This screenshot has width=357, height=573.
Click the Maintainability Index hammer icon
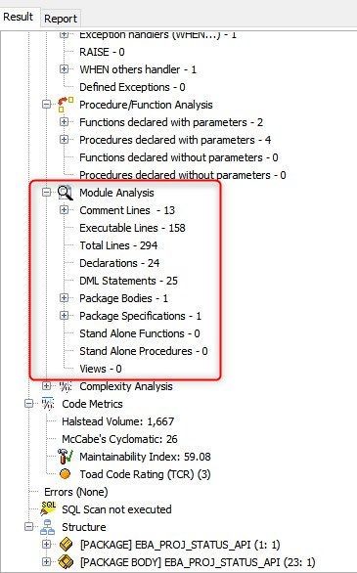66,457
